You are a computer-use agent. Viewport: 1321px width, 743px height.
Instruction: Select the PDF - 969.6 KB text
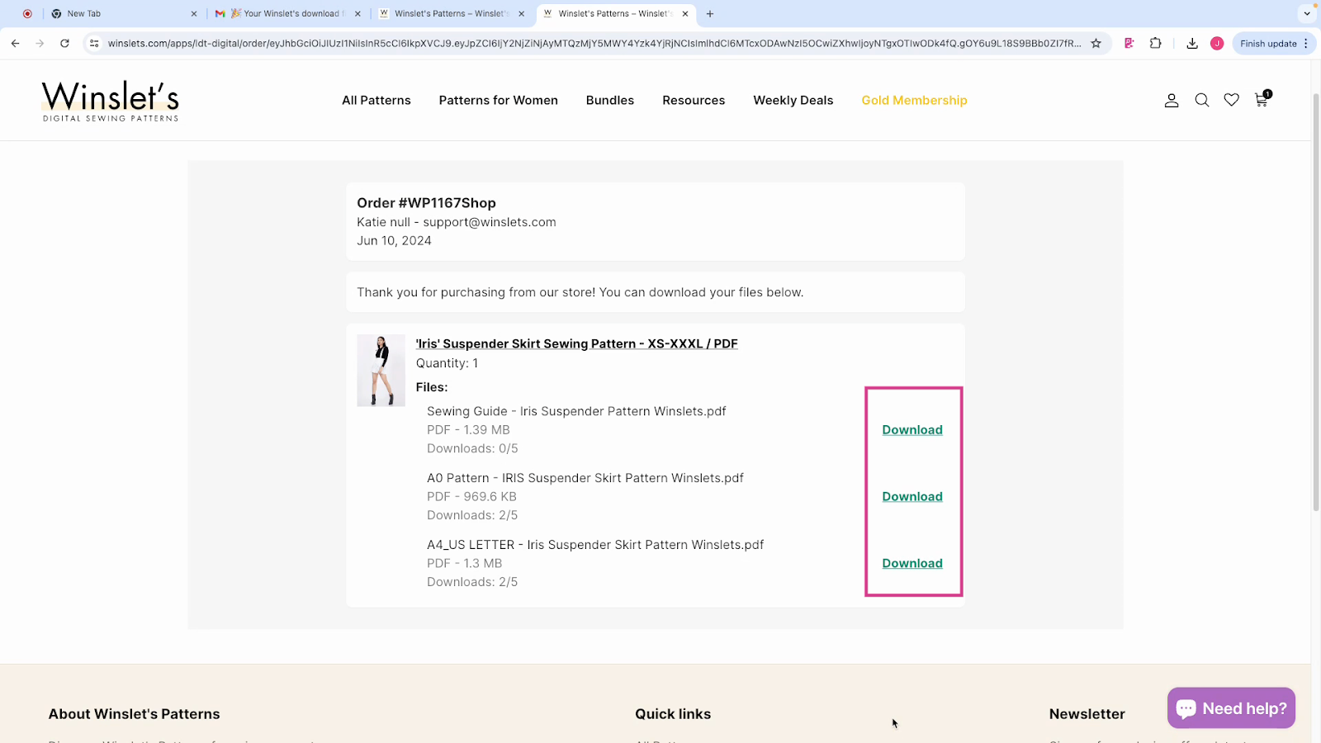[x=471, y=497]
